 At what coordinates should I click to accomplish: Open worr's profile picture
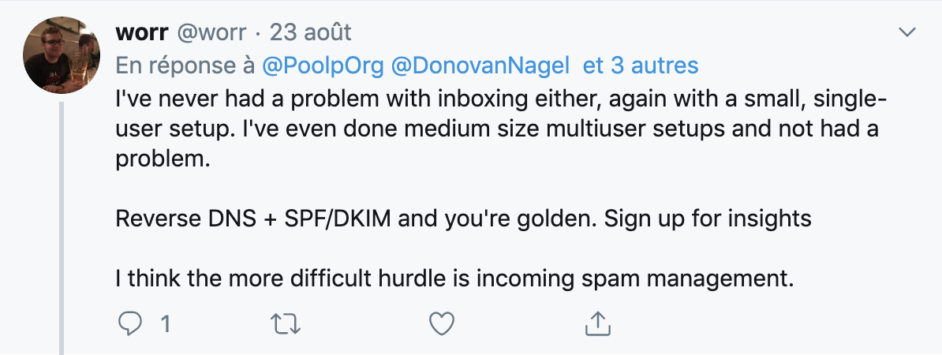pyautogui.click(x=62, y=55)
